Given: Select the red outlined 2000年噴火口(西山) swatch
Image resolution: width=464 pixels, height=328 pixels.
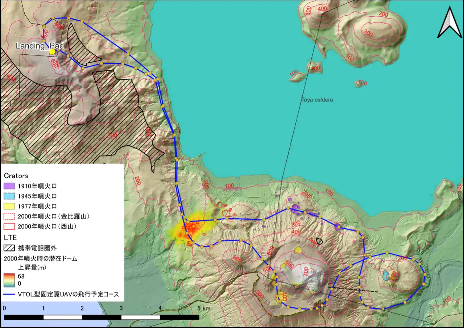Looking at the screenshot, I should point(9,227).
